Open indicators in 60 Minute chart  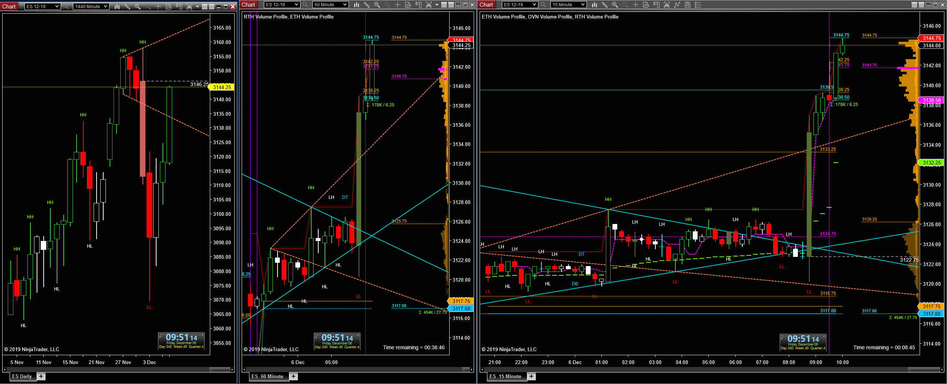point(429,5)
